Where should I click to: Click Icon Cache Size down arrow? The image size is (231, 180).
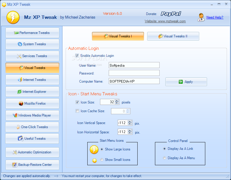pyautogui.click(x=128, y=112)
